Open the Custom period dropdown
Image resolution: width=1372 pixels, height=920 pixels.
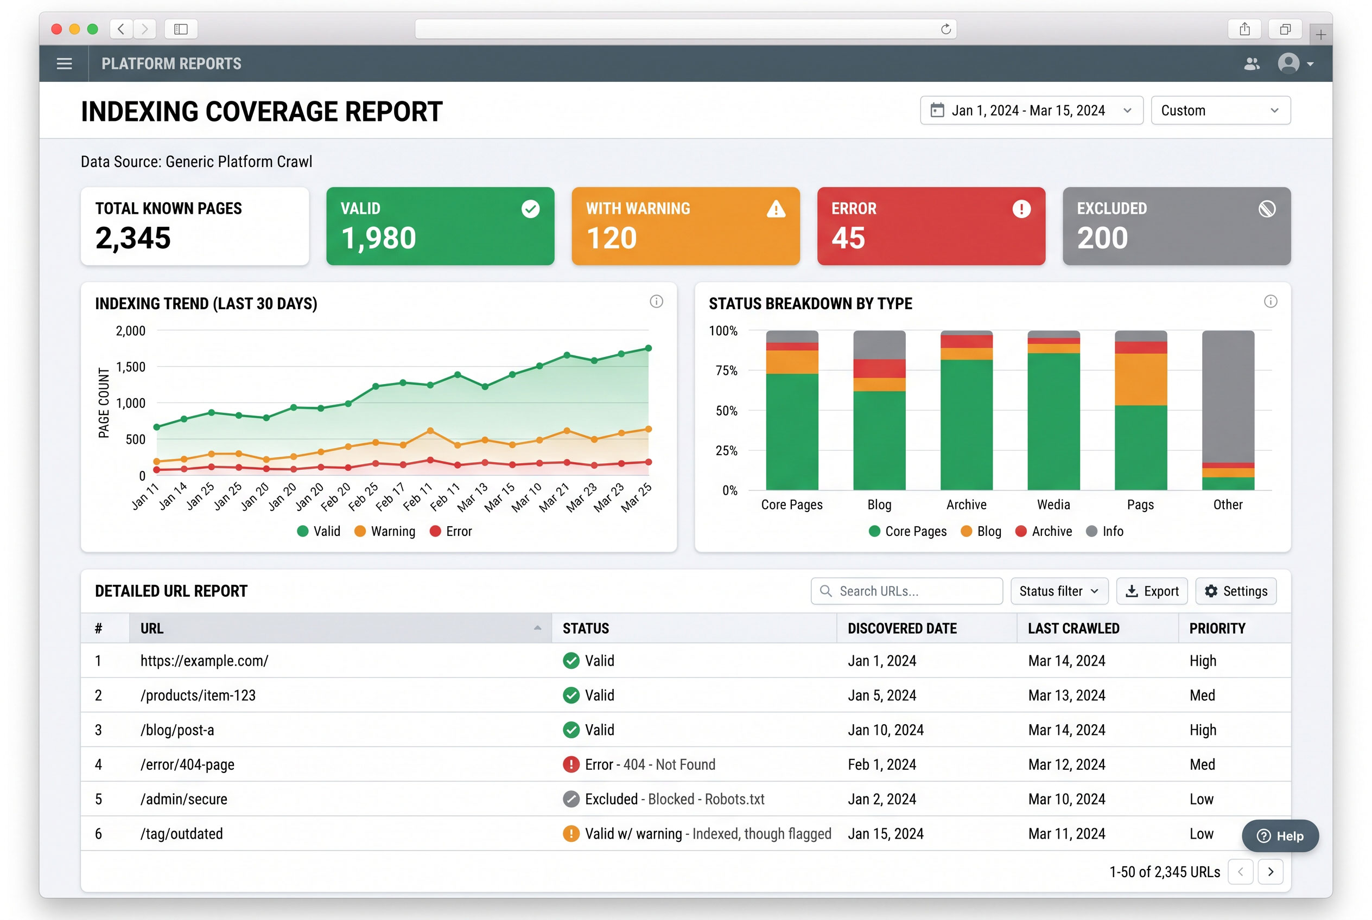1220,110
